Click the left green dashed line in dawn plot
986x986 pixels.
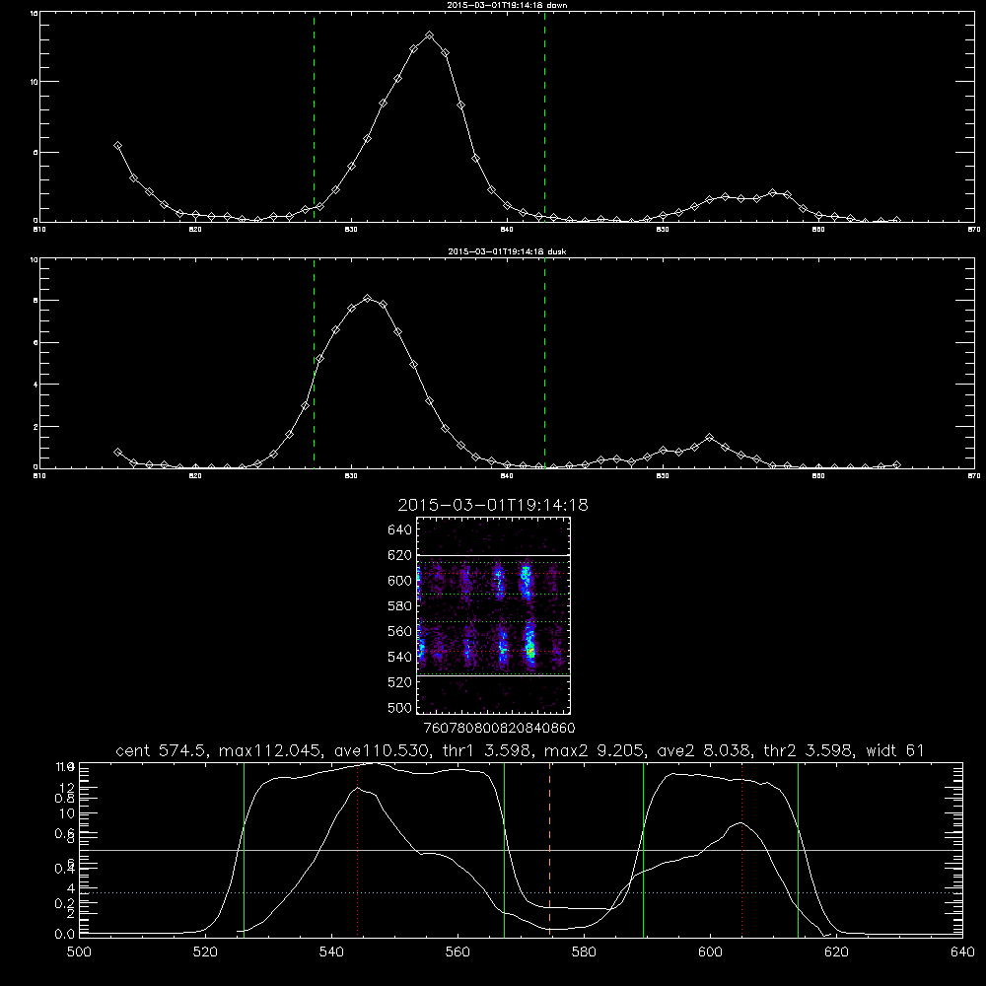(314, 119)
